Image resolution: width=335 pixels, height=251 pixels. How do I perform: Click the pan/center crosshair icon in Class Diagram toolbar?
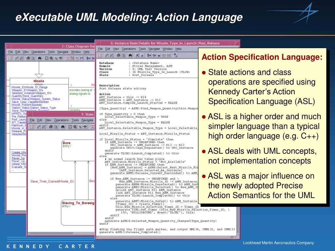(61, 58)
